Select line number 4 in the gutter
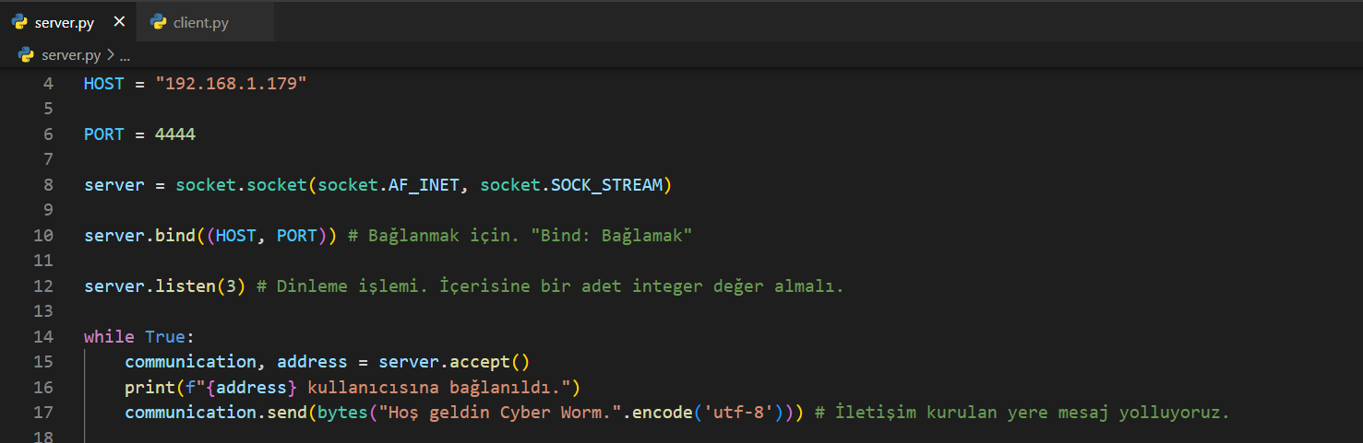This screenshot has width=1363, height=443. 48,84
